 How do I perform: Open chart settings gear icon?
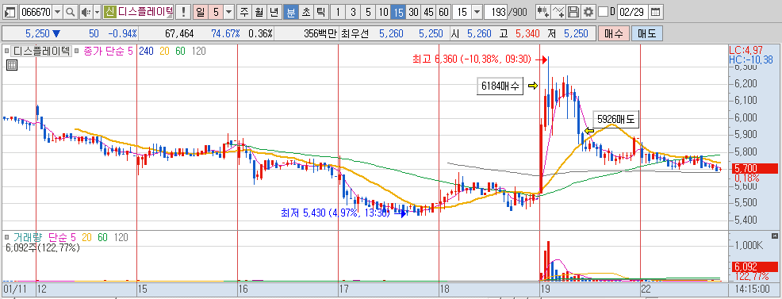[x=588, y=12]
